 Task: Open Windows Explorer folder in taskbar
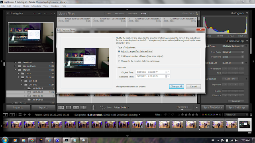click(24, 140)
